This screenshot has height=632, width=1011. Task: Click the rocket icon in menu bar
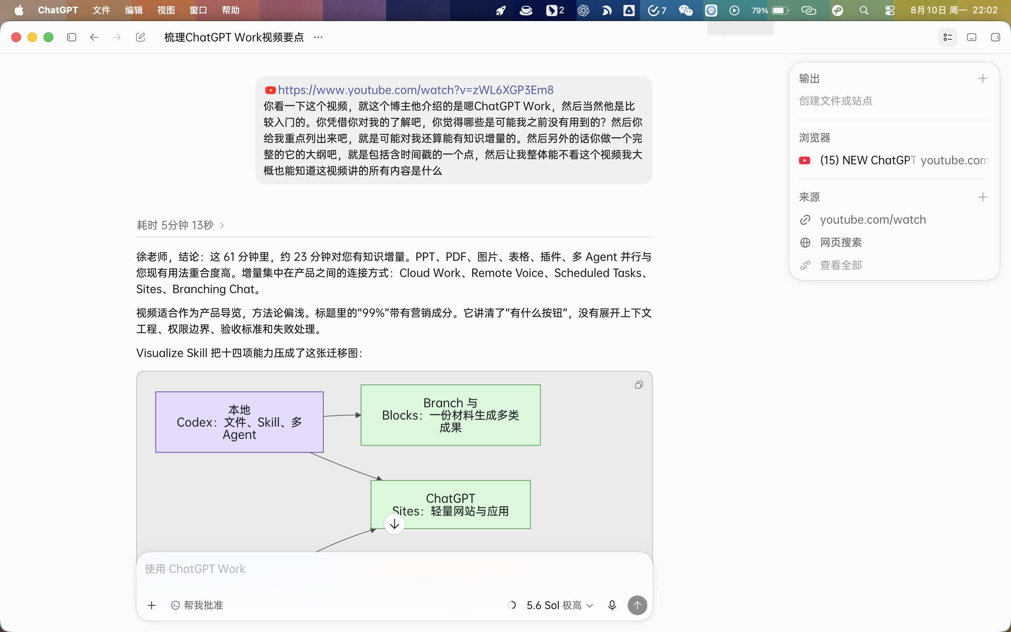pos(501,11)
